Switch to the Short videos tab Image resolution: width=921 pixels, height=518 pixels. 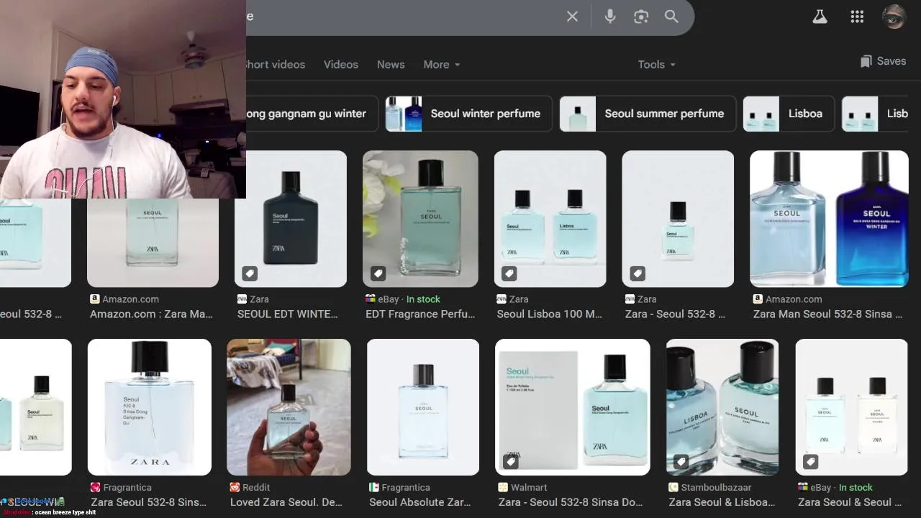click(276, 64)
